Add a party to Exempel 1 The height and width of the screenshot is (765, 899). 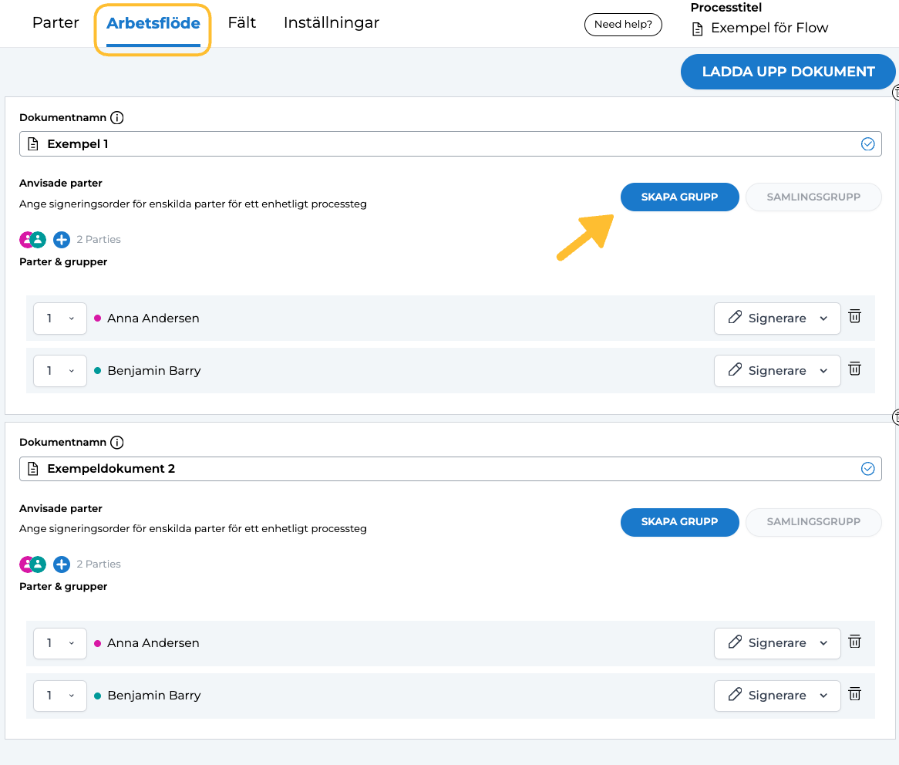click(x=62, y=239)
